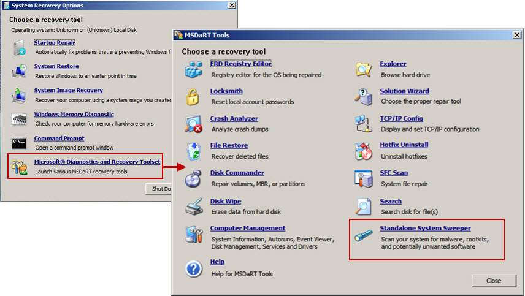Image resolution: width=525 pixels, height=296 pixels.
Task: Click the Windows Memory Diagnostic chip icon
Action: point(19,119)
